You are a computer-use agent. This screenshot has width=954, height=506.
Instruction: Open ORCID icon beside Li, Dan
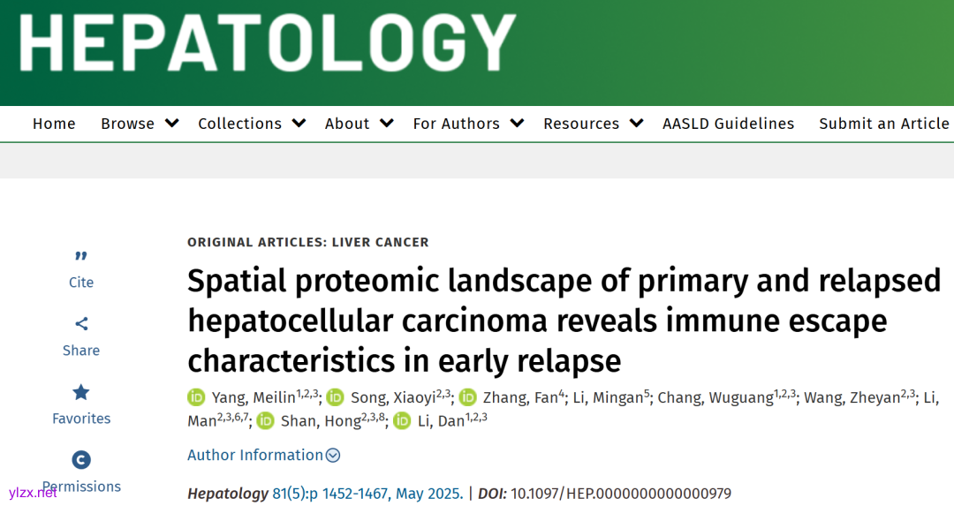click(403, 421)
